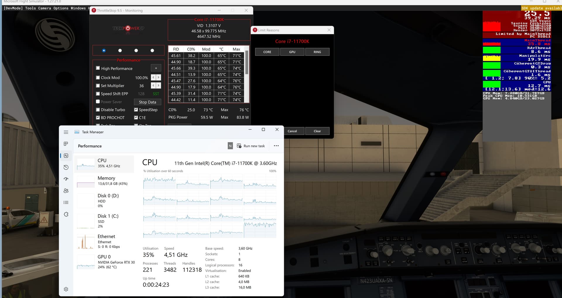Viewport: 562px width, 298px height.
Task: Uncheck the BD PROCHOT checkbox
Action: [x=98, y=118]
